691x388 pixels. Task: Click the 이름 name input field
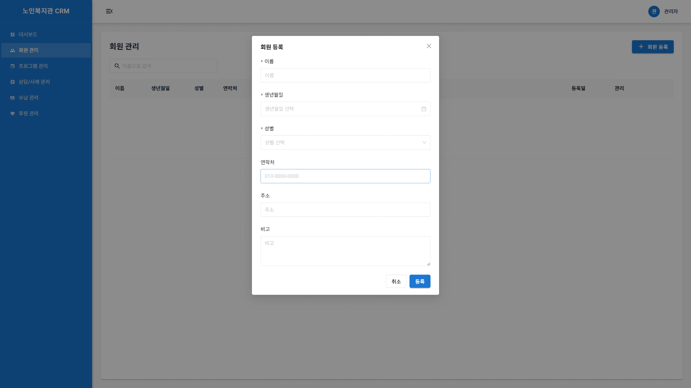point(345,75)
